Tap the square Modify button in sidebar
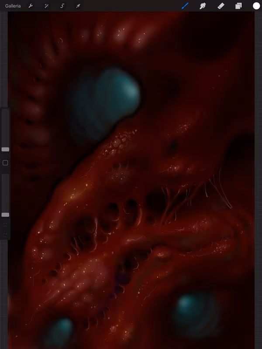 (x=5, y=163)
